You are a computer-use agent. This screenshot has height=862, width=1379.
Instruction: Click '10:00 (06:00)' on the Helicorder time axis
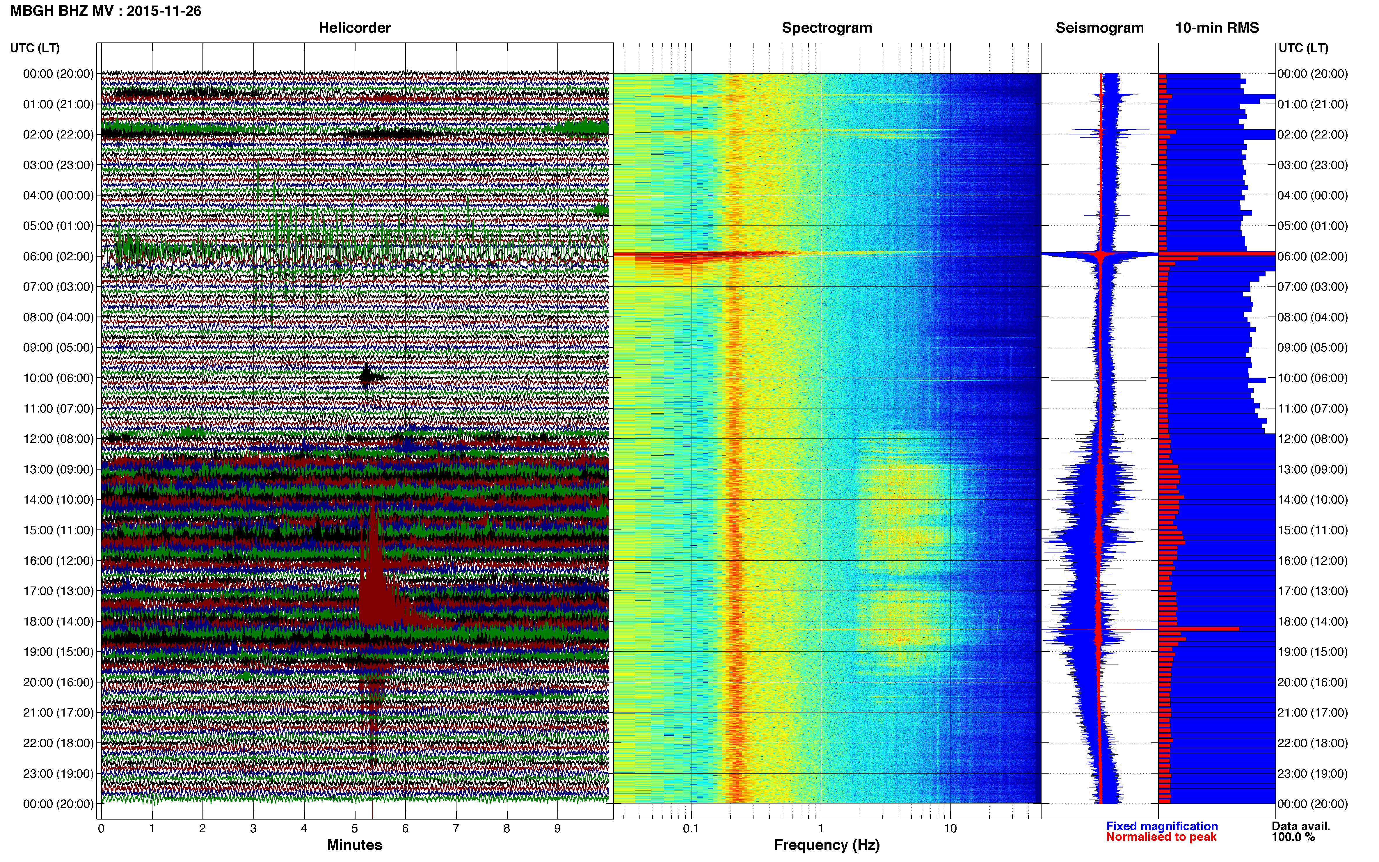[58, 378]
